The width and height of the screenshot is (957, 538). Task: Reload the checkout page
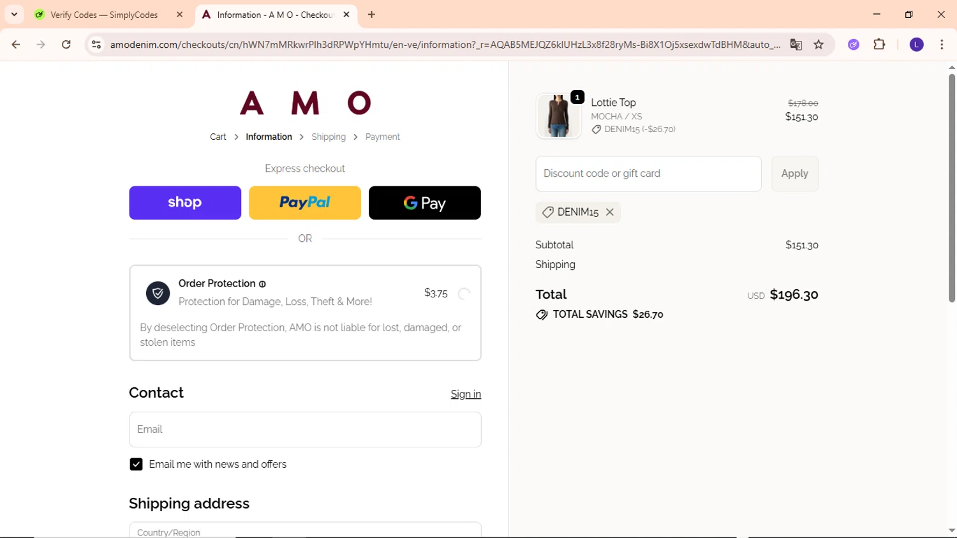click(x=66, y=45)
